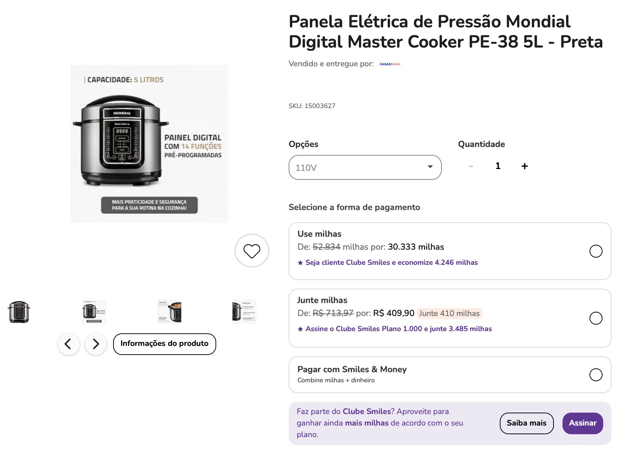Increase quantity with the plus icon
The height and width of the screenshot is (449, 627).
(x=525, y=166)
